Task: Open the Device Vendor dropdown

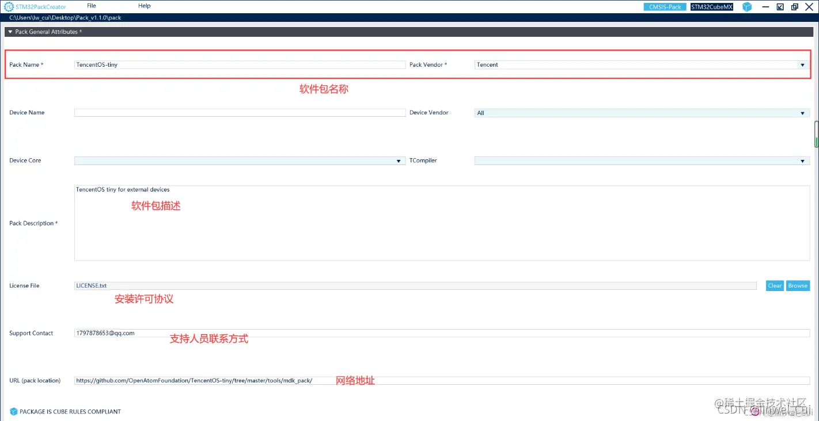Action: click(803, 113)
